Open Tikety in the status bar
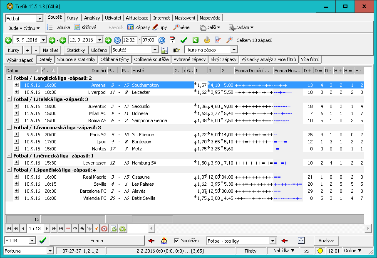377x258 pixels. coord(250,251)
